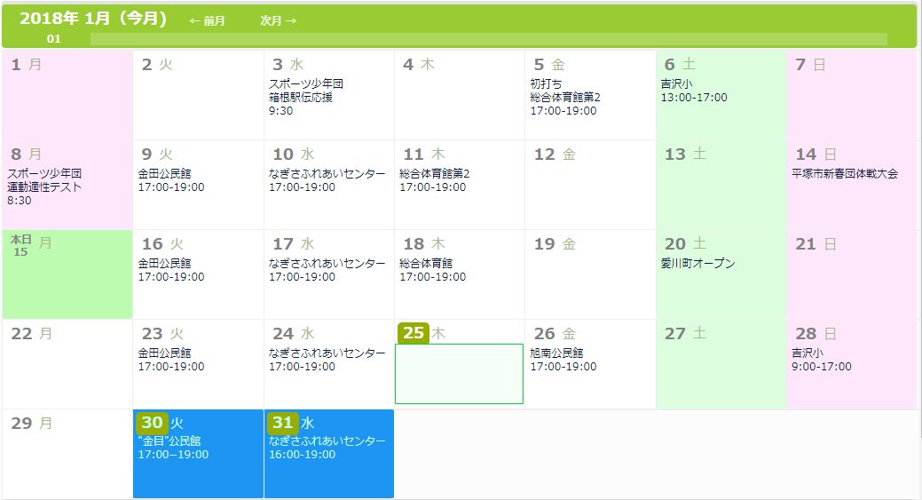Image resolution: width=922 pixels, height=500 pixels.
Task: Open the 箱根駅伝応援 event on January 3
Action: [x=301, y=98]
